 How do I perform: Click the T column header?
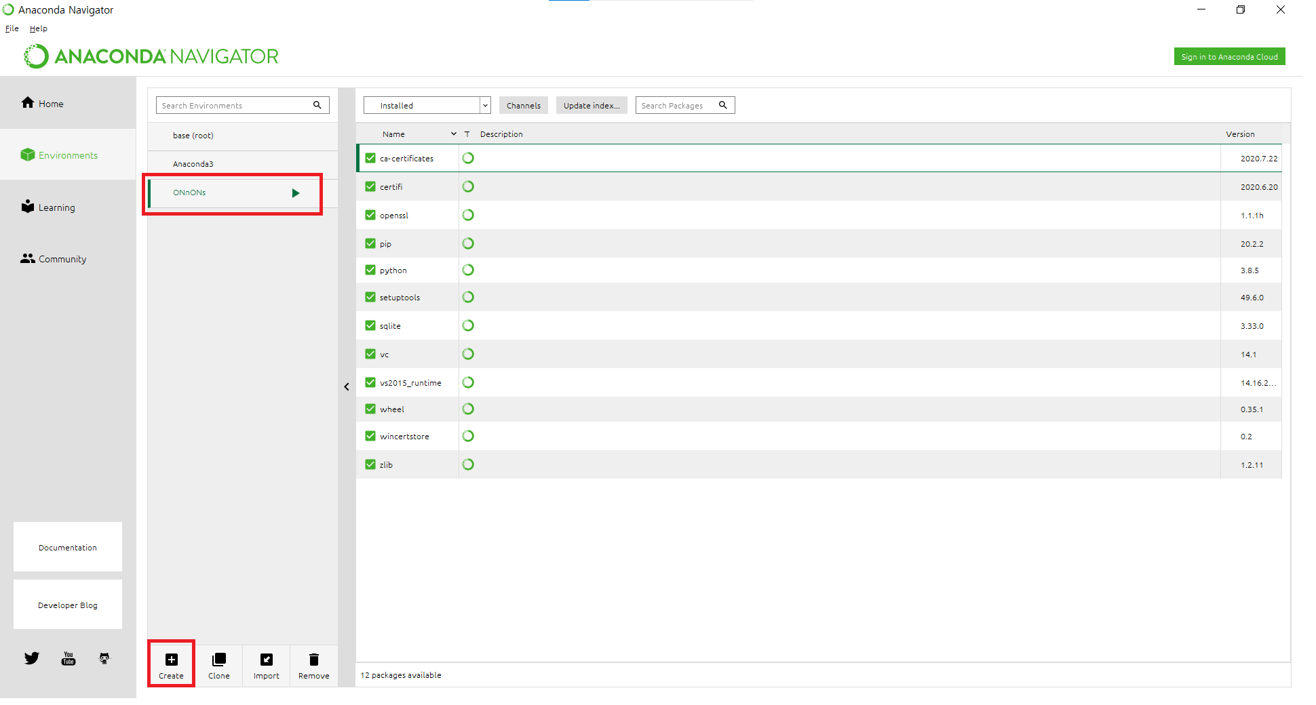467,134
